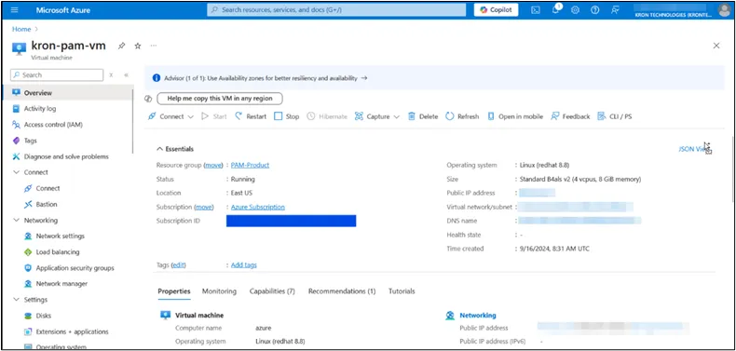The height and width of the screenshot is (351, 736).
Task: Collapse the sidebar menu with double chevron
Action: (x=127, y=75)
